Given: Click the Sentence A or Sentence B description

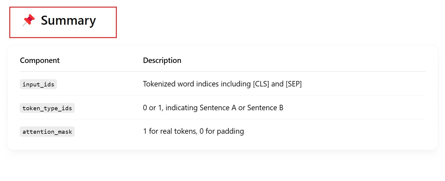Looking at the screenshot, I should pos(213,108).
